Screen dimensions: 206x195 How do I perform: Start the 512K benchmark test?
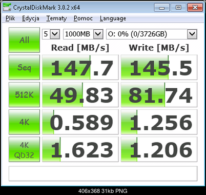(24, 94)
